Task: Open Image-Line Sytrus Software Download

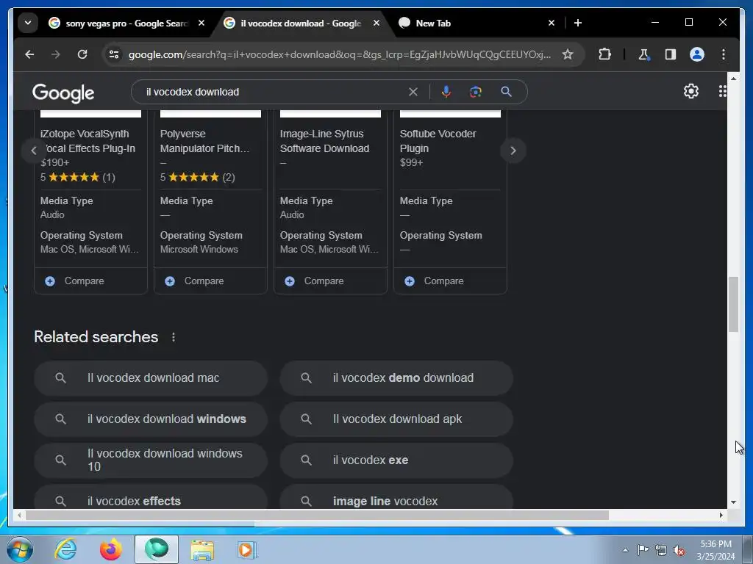Action: [x=324, y=141]
